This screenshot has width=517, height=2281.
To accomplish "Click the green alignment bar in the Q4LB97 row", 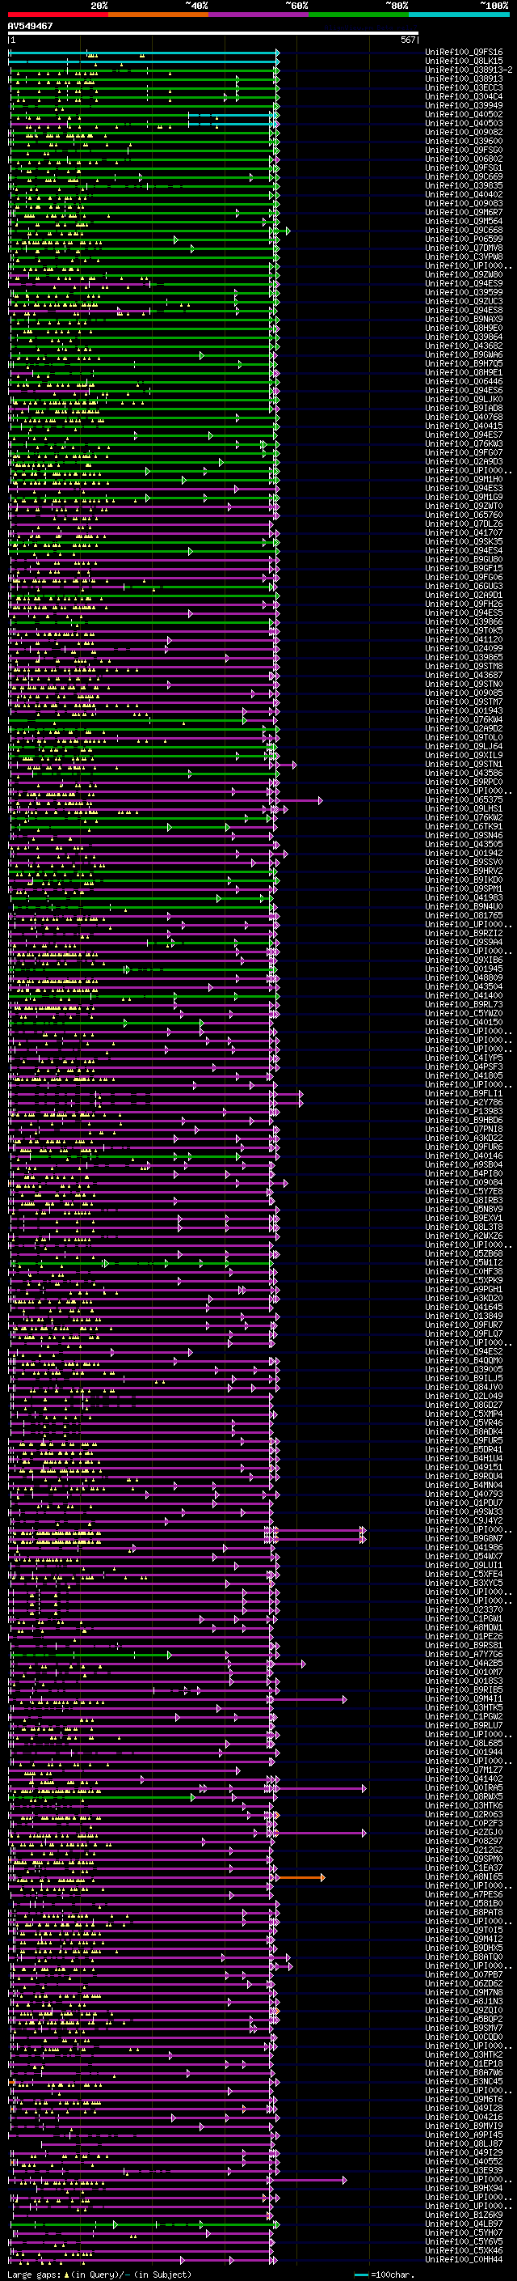I will point(143,2223).
